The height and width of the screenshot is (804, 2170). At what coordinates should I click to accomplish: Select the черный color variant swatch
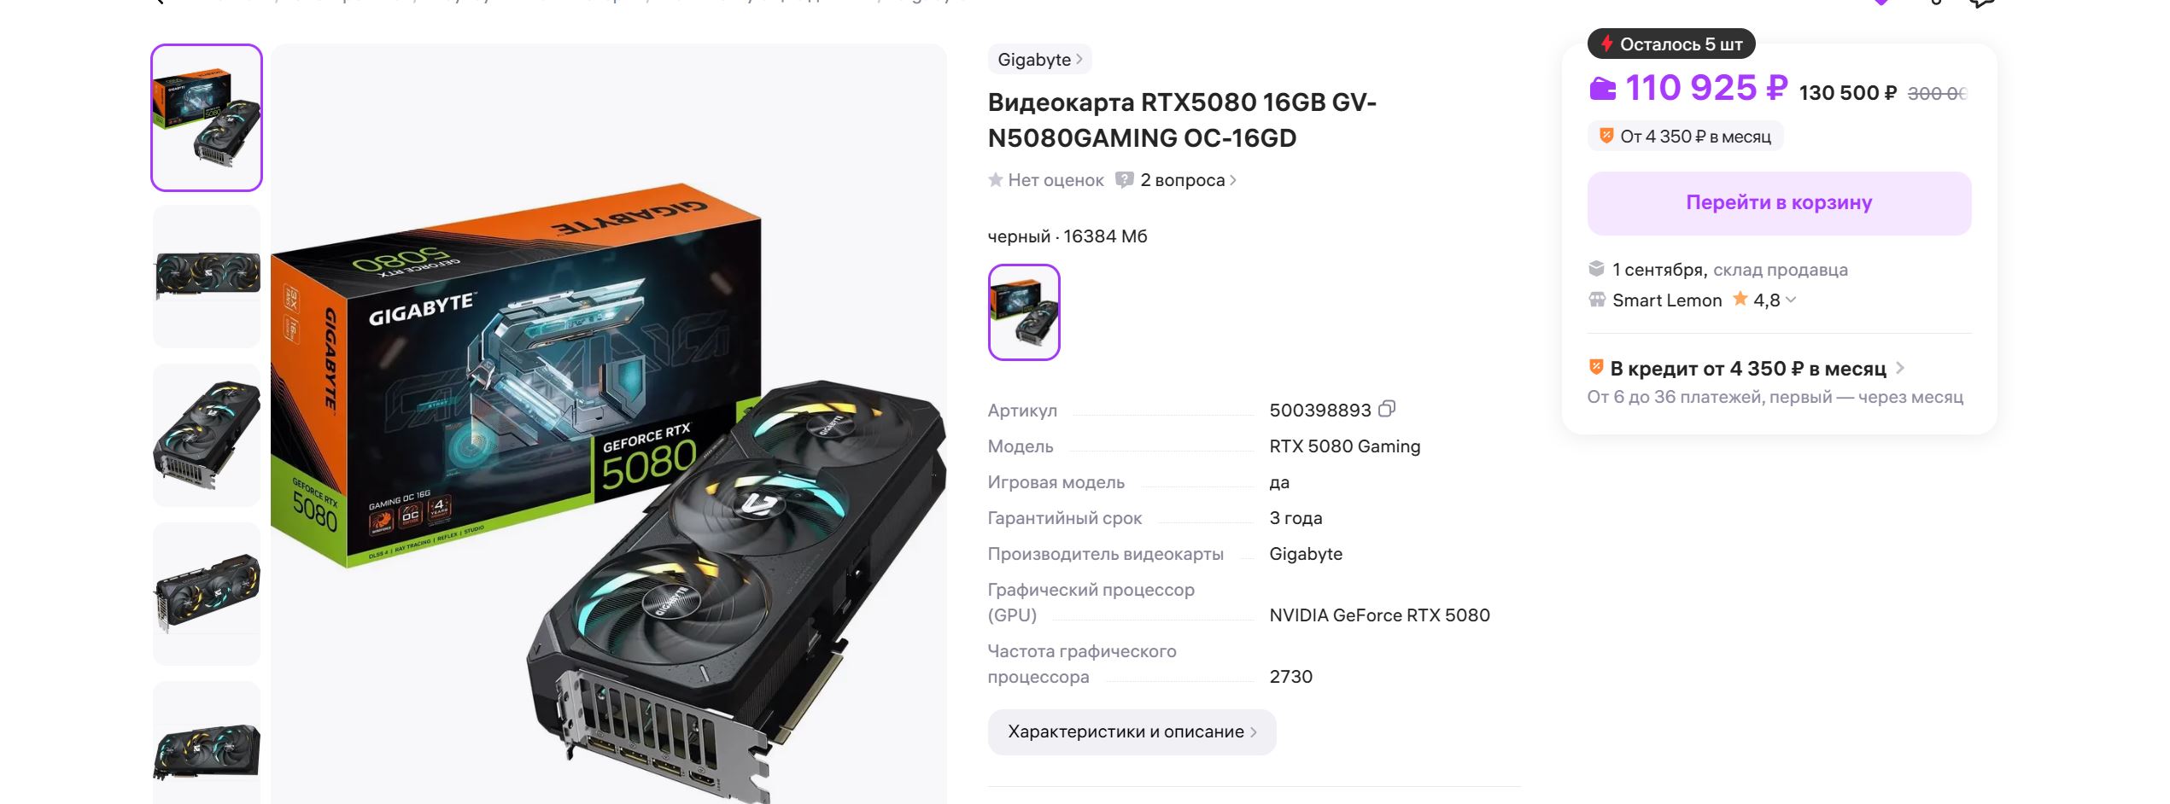[x=1024, y=312]
